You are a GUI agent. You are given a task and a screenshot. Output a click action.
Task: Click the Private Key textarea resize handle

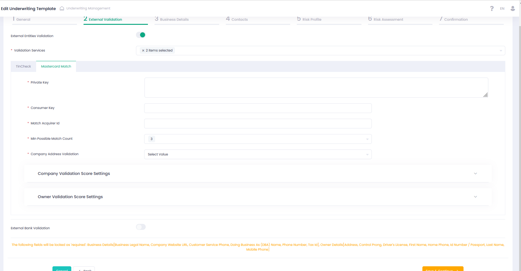486,95
